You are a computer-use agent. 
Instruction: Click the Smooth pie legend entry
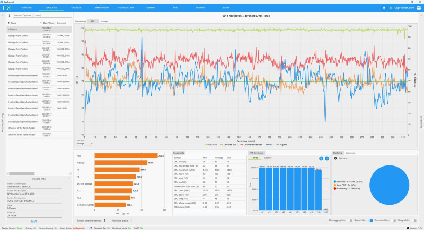pyautogui.click(x=348, y=182)
